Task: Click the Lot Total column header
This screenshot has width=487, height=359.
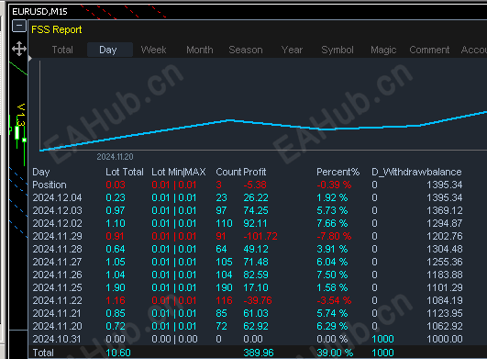Action: pyautogui.click(x=125, y=172)
